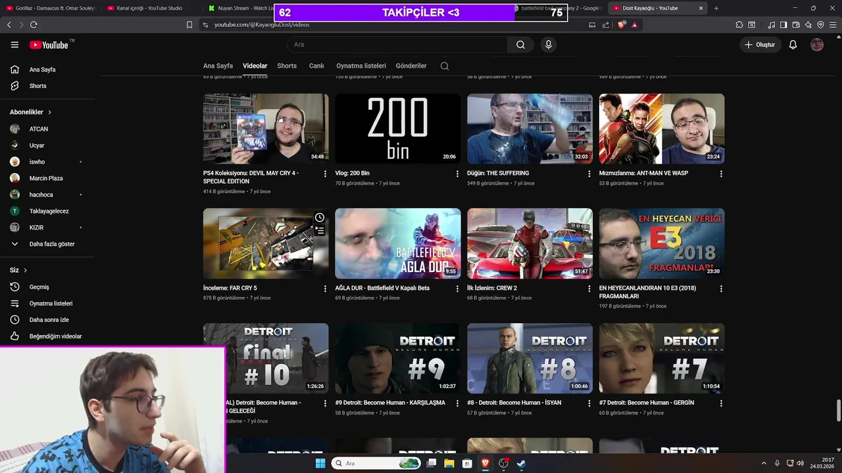The image size is (842, 473).
Task: Open options for Düğün: THE SUFFERING video
Action: click(589, 173)
